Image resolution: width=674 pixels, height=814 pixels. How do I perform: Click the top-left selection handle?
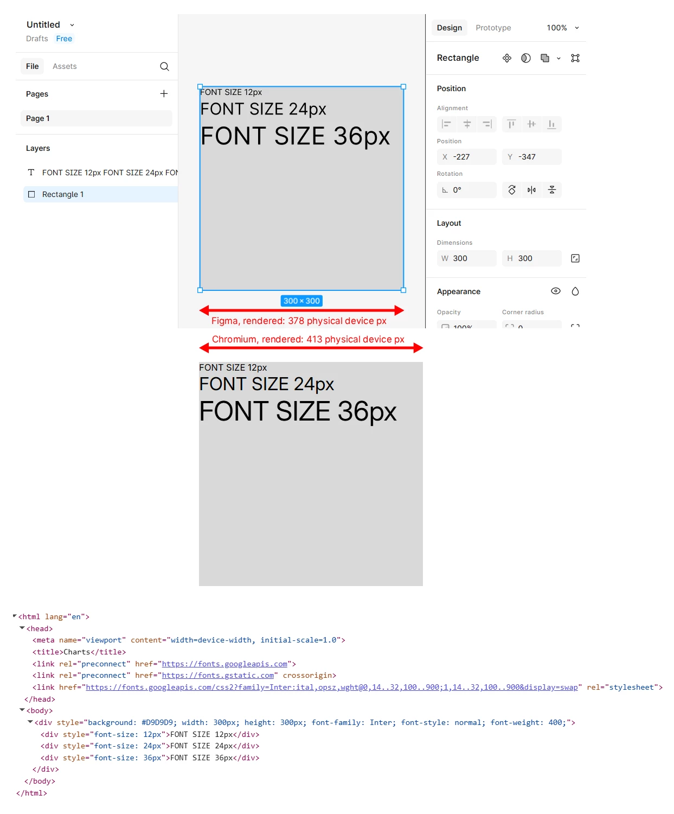point(200,87)
